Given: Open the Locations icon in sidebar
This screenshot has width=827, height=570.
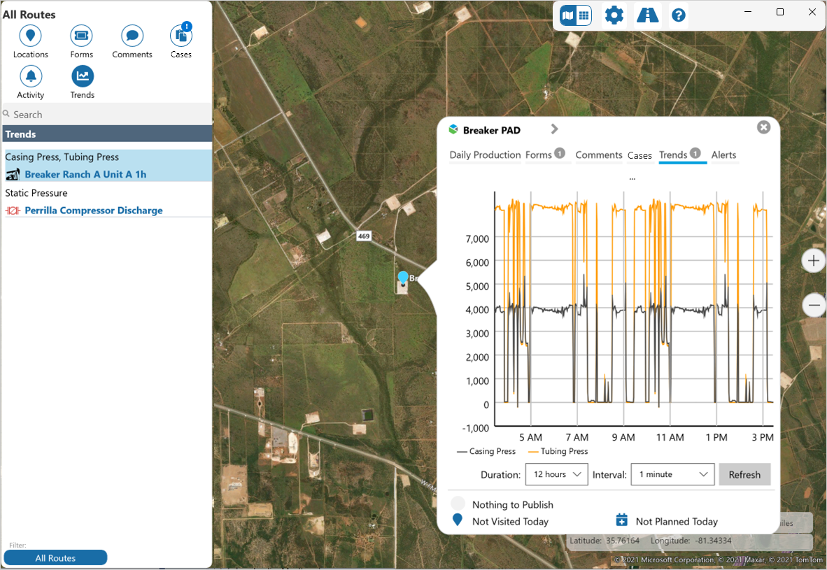Looking at the screenshot, I should click(x=30, y=36).
